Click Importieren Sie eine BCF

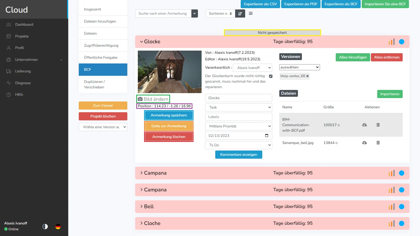point(385,4)
